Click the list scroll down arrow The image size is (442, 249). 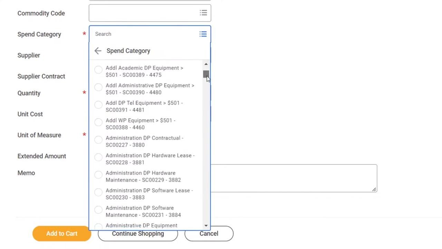pos(206,225)
